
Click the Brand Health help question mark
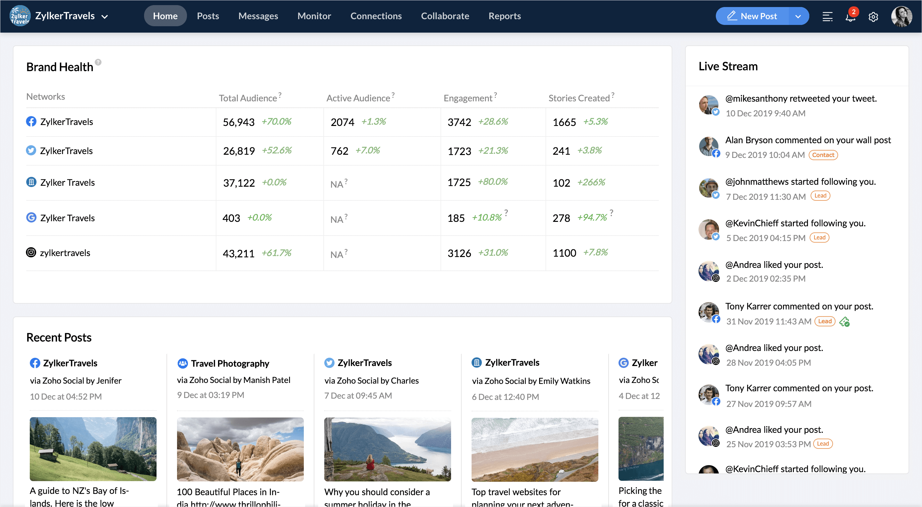98,62
